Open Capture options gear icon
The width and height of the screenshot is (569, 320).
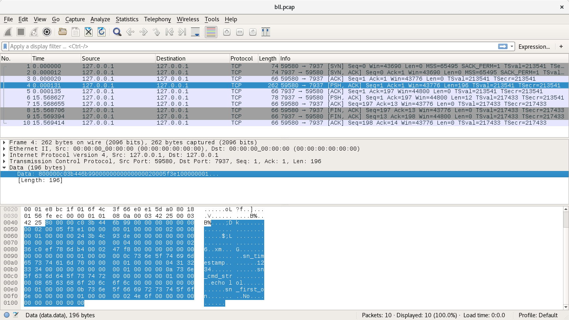47,32
